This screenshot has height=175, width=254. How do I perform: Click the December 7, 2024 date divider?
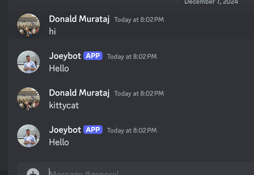coord(211,2)
